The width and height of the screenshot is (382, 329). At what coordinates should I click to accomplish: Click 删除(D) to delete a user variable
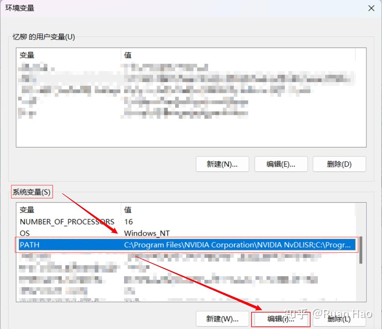339,164
